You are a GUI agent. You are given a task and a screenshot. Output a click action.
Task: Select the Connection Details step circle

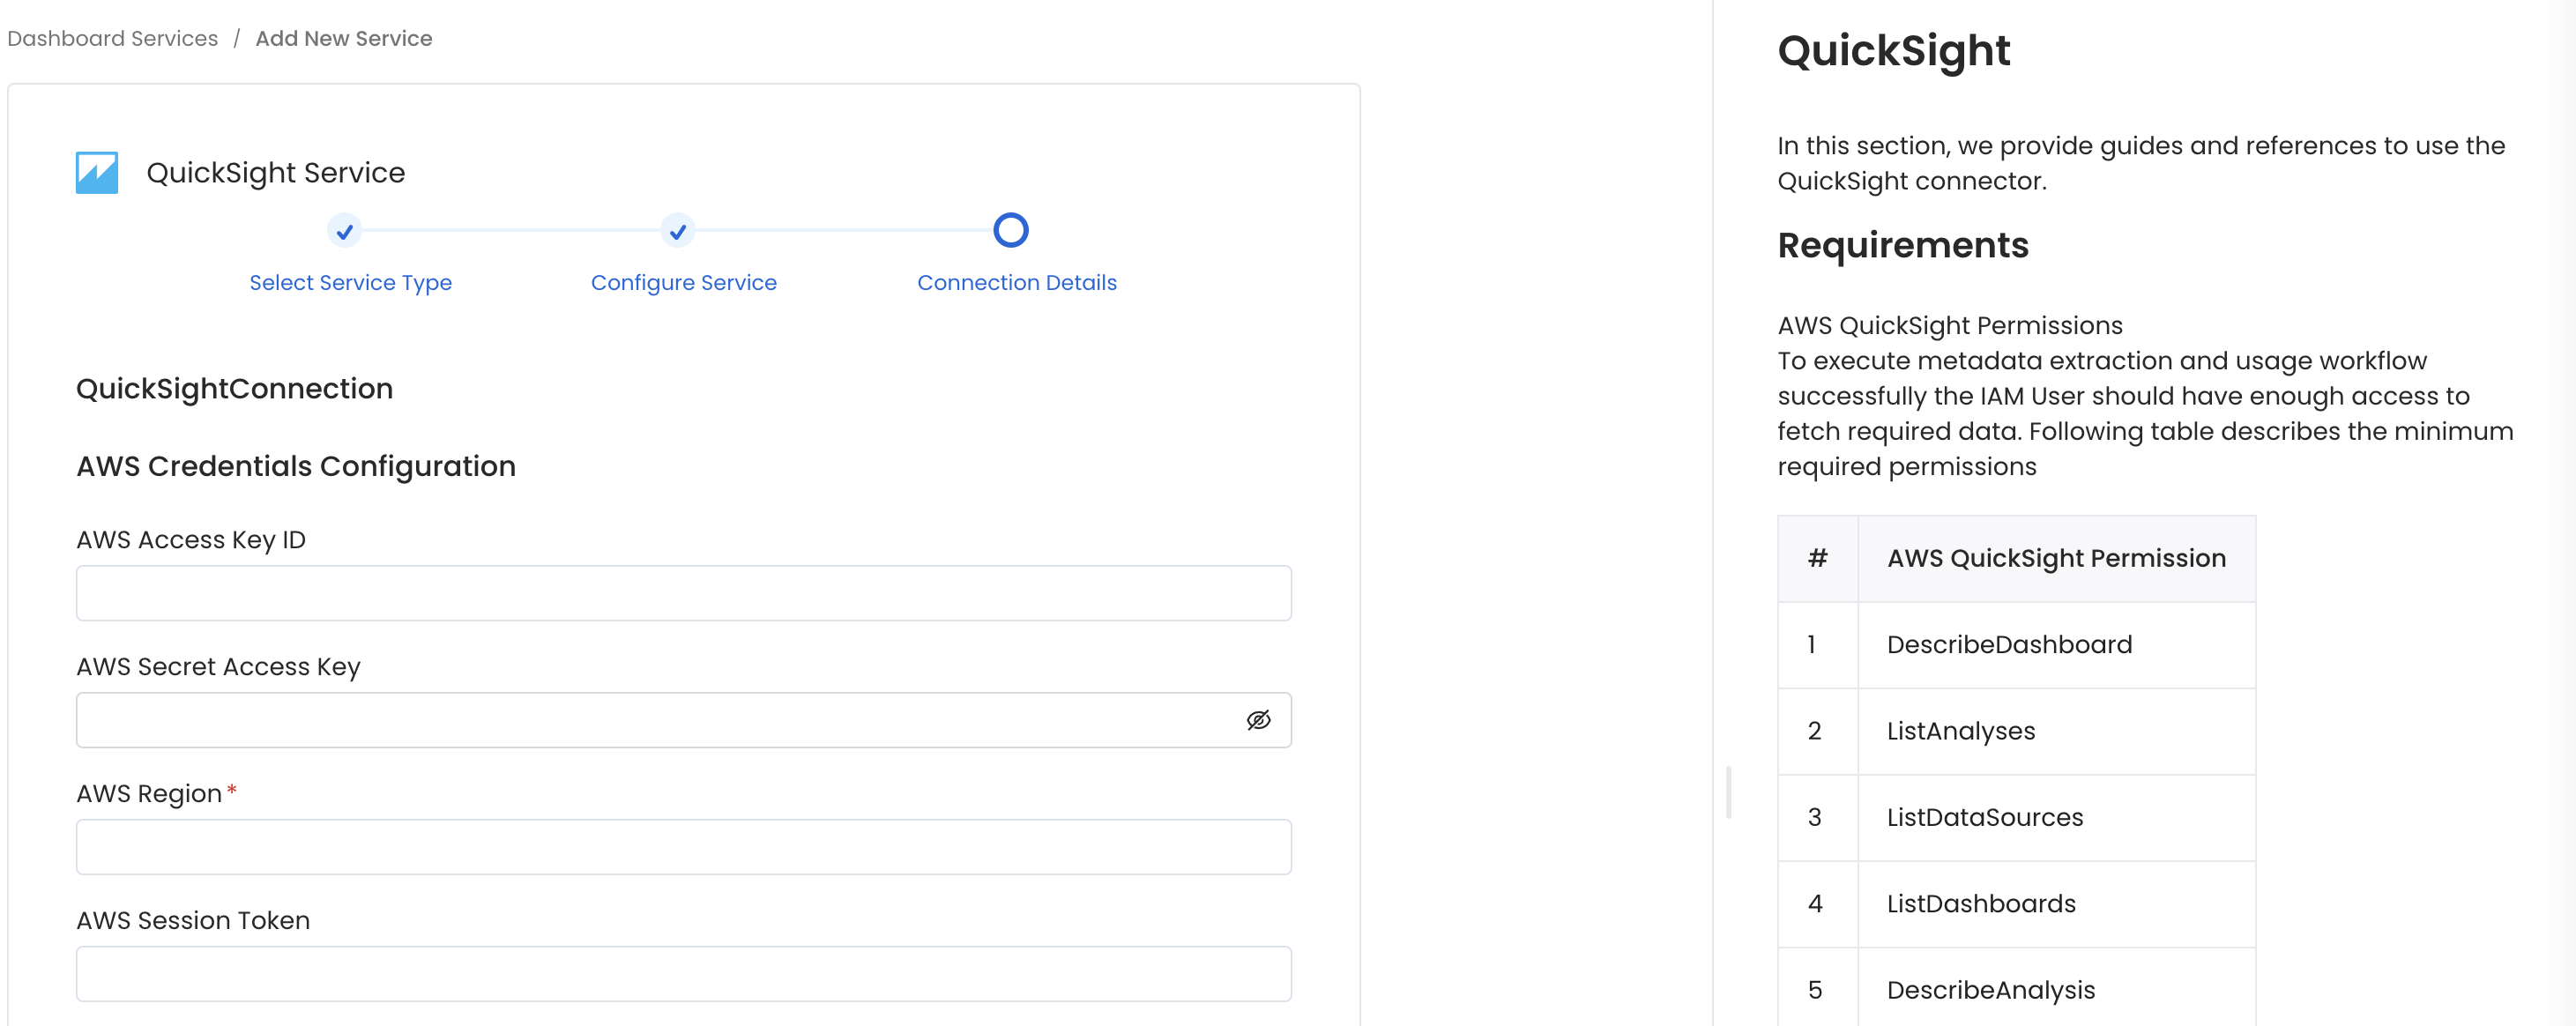point(1011,230)
